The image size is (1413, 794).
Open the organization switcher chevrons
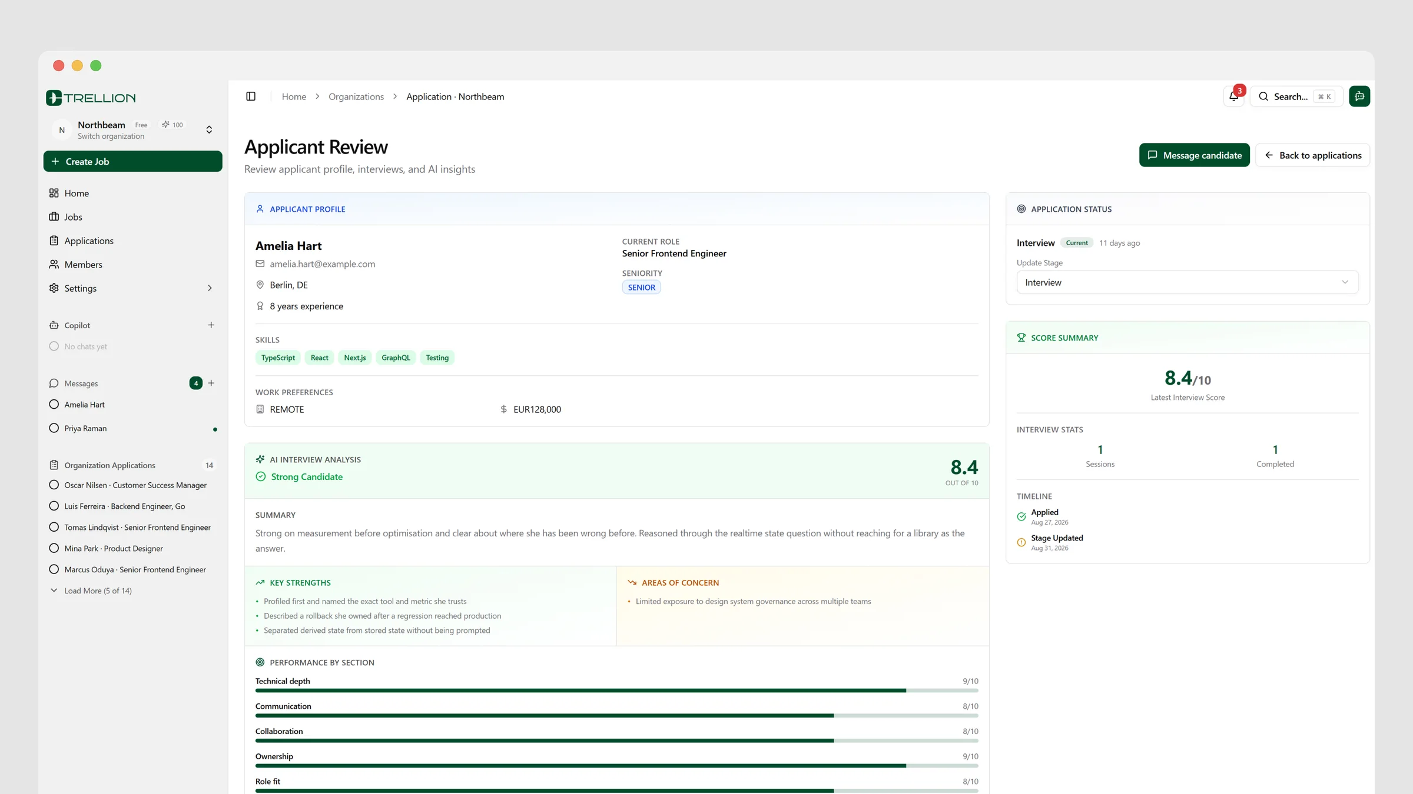[x=209, y=129]
